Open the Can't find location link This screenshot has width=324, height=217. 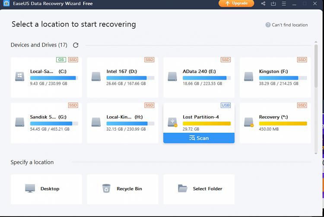[x=290, y=25]
